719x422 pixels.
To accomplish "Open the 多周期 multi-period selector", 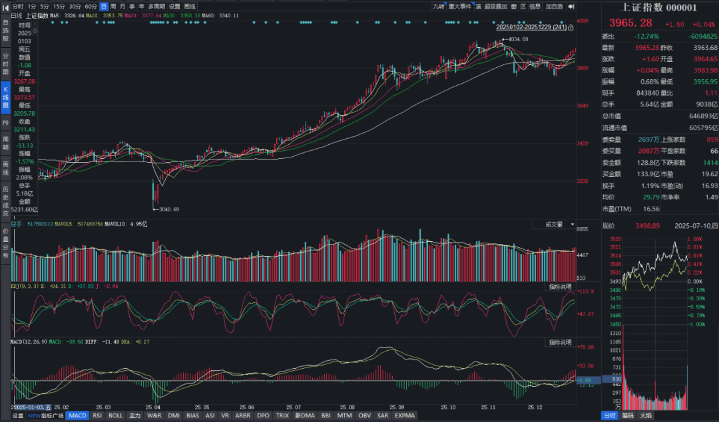I will tap(156, 6).
